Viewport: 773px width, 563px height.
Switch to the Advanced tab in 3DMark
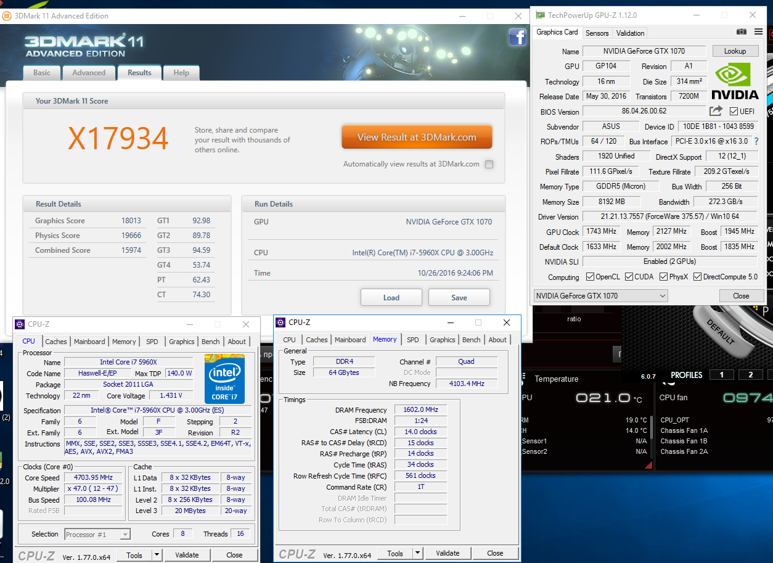coord(89,73)
